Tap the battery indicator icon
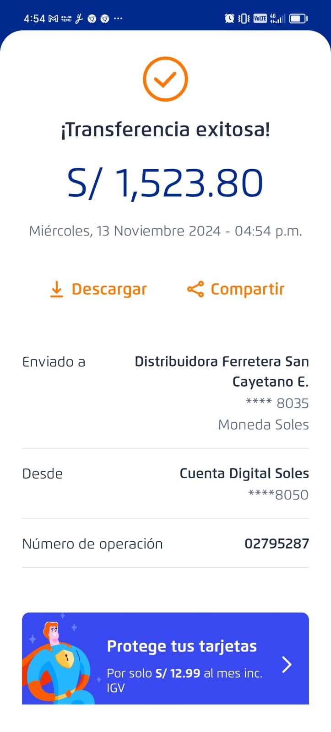The height and width of the screenshot is (732, 331). click(298, 18)
